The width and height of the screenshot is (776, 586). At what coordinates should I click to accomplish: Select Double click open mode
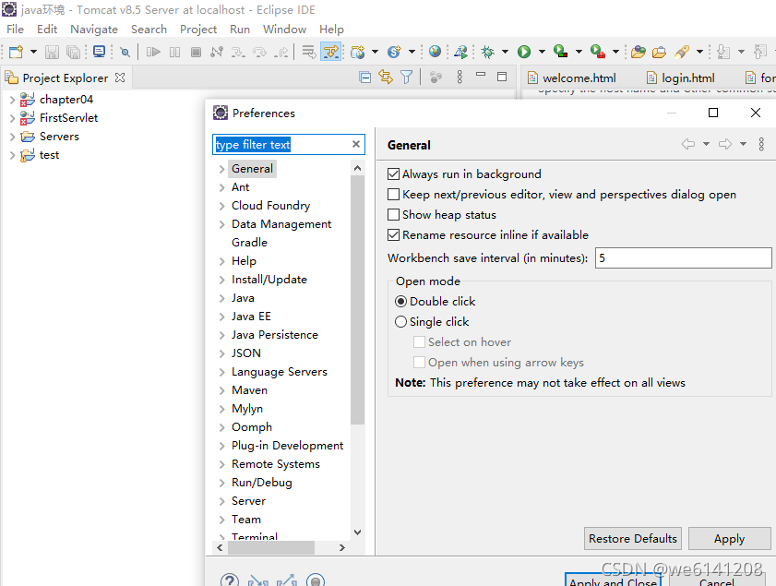pyautogui.click(x=400, y=302)
